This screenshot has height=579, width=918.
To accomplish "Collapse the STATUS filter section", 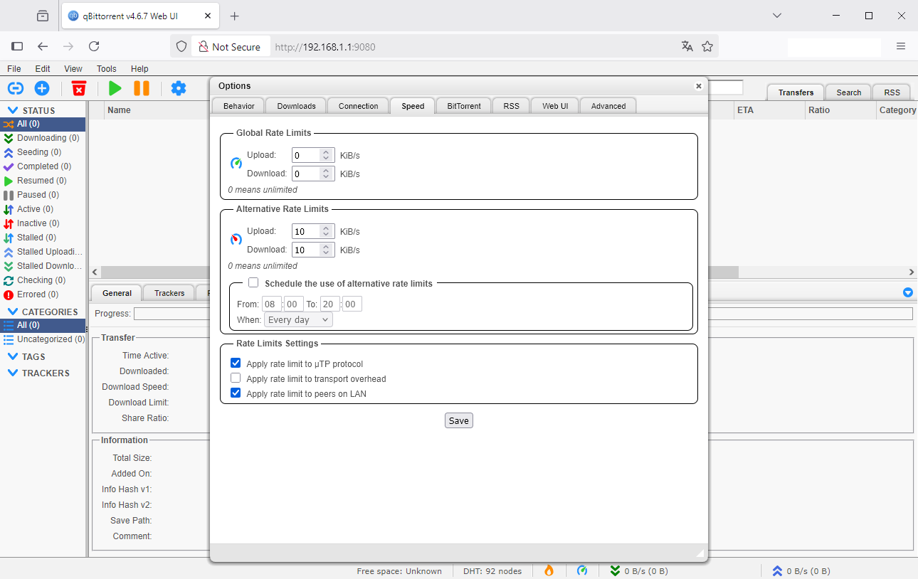I will point(13,110).
